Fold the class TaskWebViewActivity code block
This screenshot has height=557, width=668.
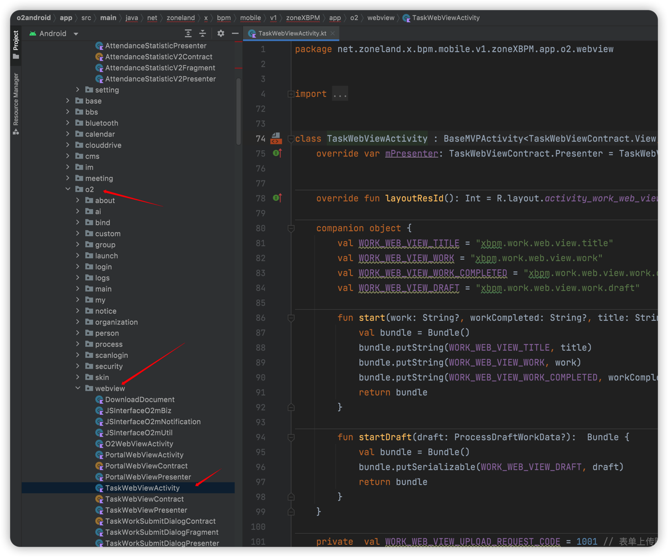tap(291, 139)
